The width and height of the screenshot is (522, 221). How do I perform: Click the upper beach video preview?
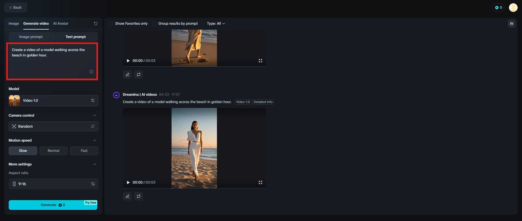(194, 48)
